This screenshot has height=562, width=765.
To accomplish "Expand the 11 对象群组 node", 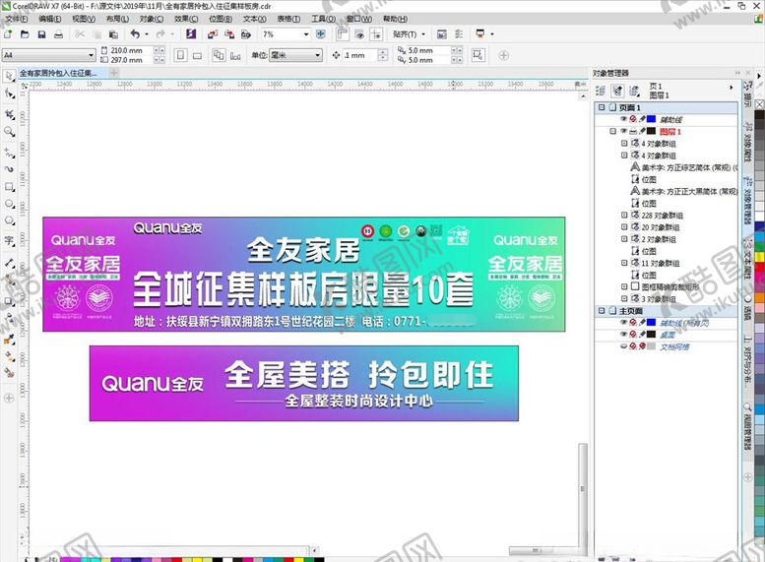I will [624, 263].
